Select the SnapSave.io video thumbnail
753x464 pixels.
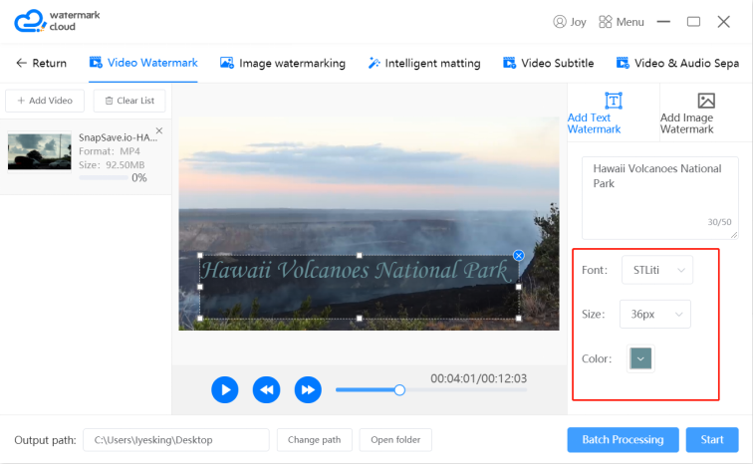[x=40, y=151]
